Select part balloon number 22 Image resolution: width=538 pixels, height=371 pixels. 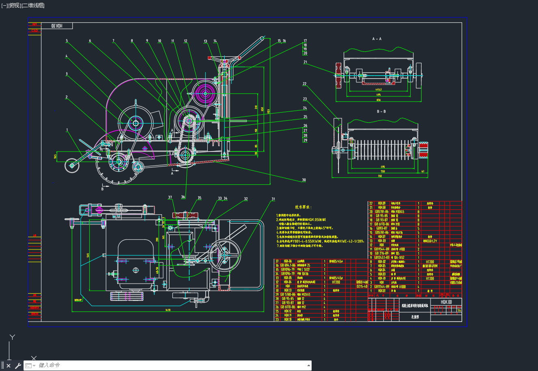coord(304,84)
